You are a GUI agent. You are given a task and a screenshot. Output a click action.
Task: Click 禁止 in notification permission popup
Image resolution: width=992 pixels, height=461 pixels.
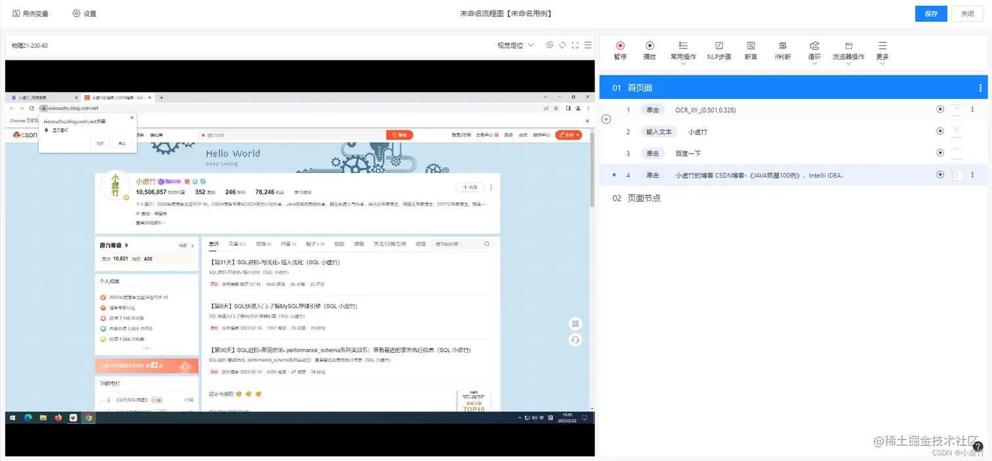pyautogui.click(x=122, y=143)
